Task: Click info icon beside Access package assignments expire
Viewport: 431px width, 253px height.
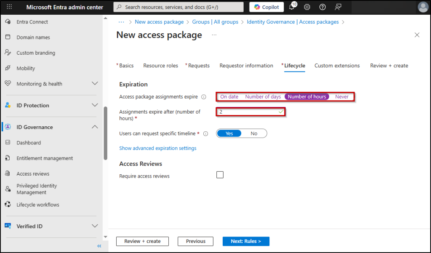Action: 204,97
